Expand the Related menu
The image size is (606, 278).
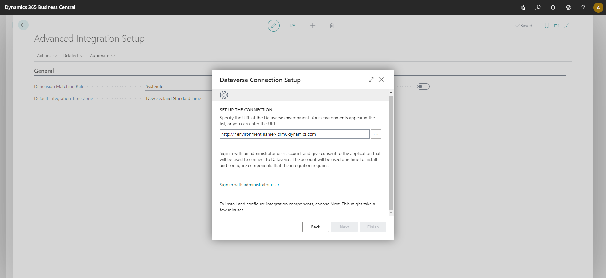click(x=73, y=56)
